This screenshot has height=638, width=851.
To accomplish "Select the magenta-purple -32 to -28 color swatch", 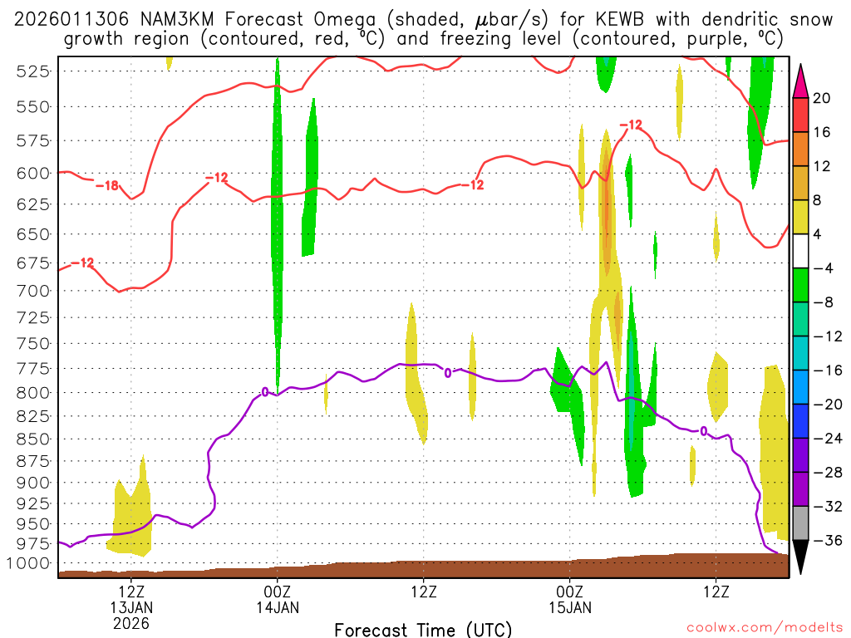I will coord(800,489).
